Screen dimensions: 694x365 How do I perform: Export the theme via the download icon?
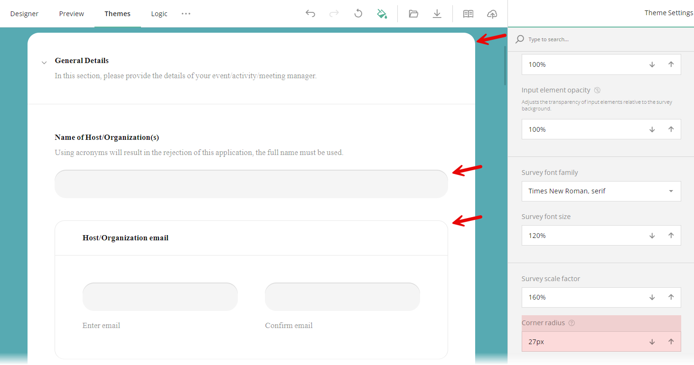[x=437, y=13]
